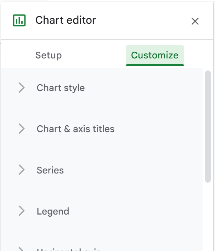Screen dimensions: 215x251
Task: Open the Chart style section label
Action: click(61, 88)
